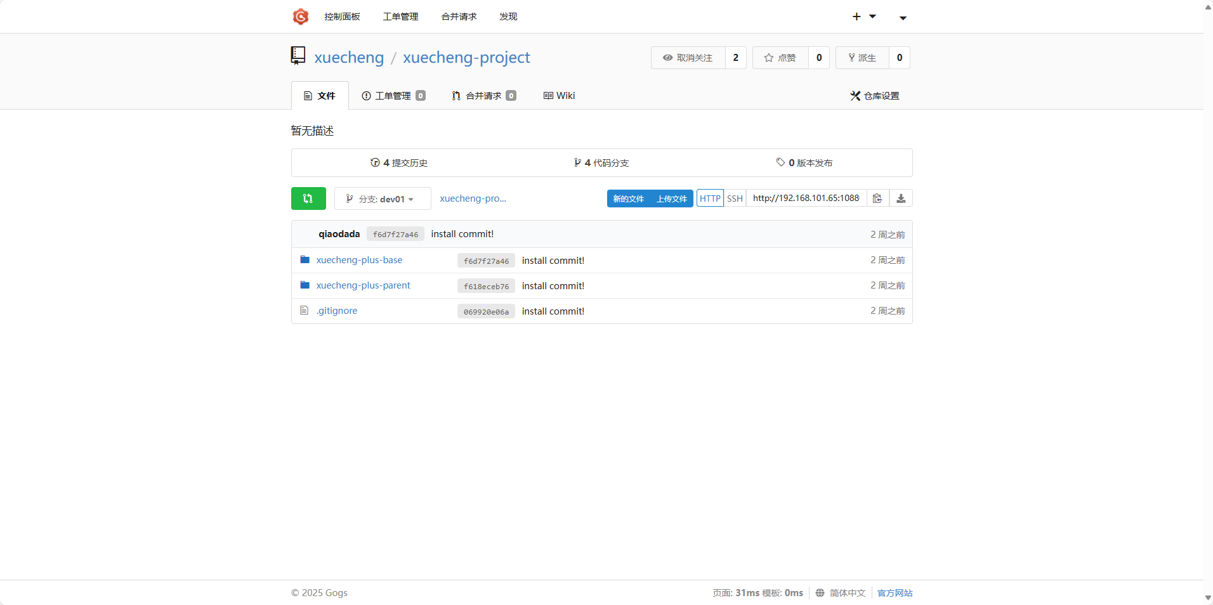Switch to the Wiki tab
The width and height of the screenshot is (1213, 605).
click(559, 96)
